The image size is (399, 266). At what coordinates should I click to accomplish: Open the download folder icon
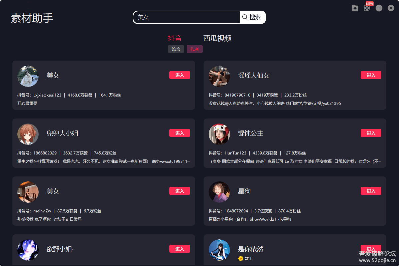(x=355, y=8)
